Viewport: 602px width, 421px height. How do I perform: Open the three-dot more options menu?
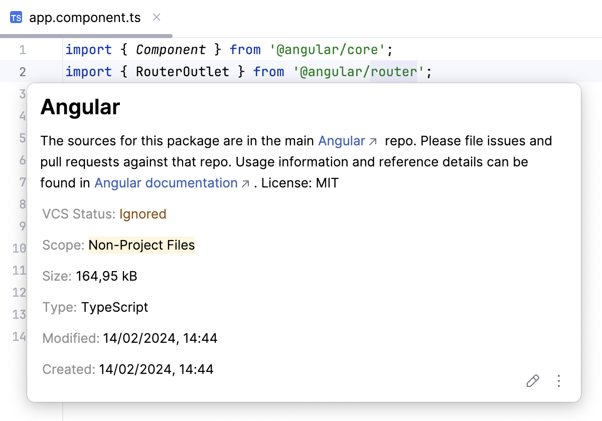point(559,381)
